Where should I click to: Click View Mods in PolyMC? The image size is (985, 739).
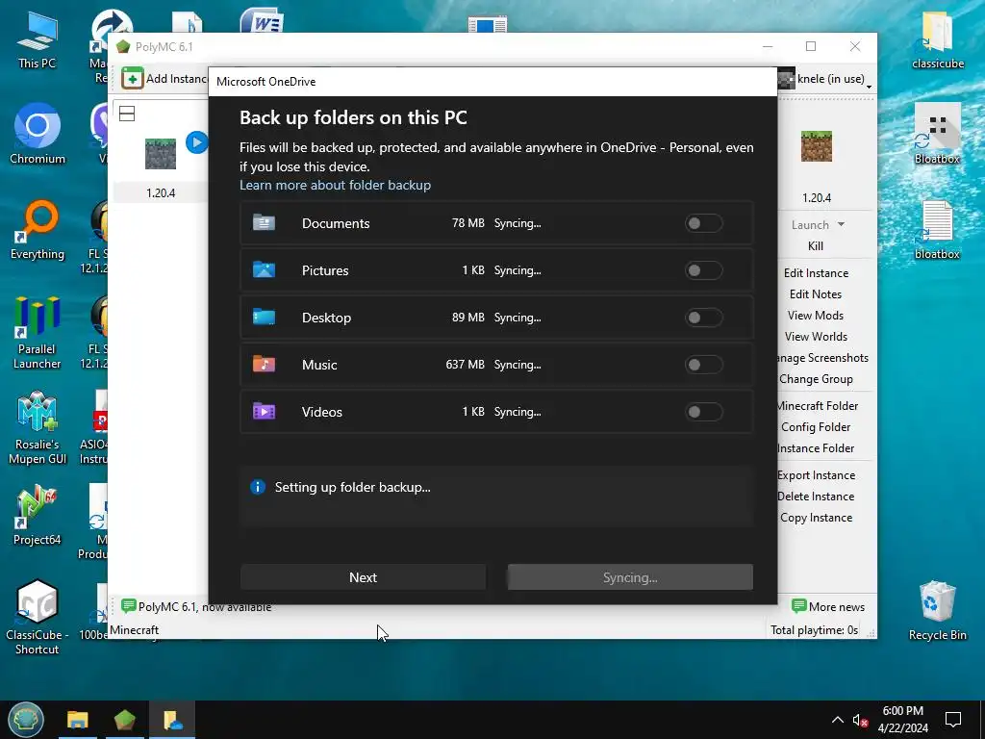coord(816,316)
